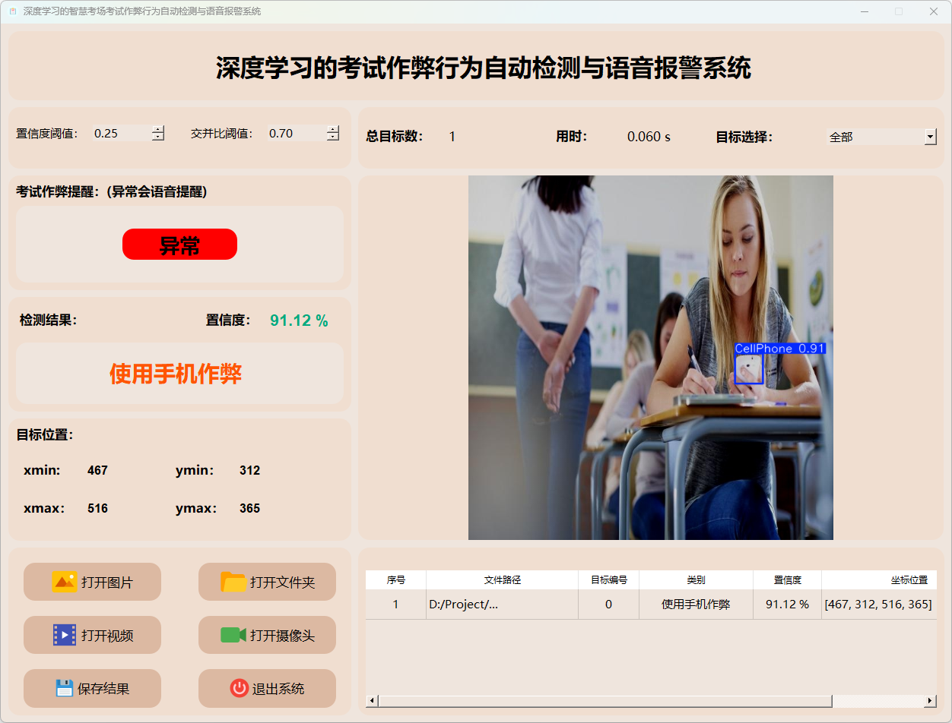Click the orange 使用手机作弊 result text

(x=176, y=374)
